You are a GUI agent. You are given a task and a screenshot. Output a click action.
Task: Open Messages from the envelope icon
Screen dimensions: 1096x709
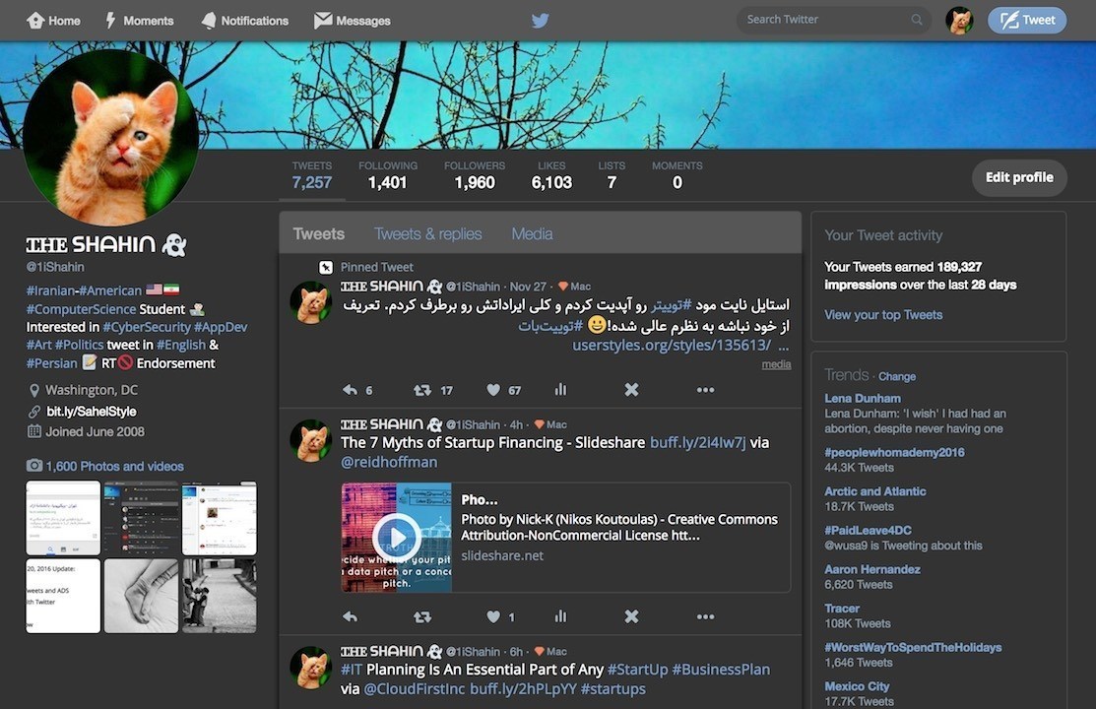pyautogui.click(x=322, y=20)
